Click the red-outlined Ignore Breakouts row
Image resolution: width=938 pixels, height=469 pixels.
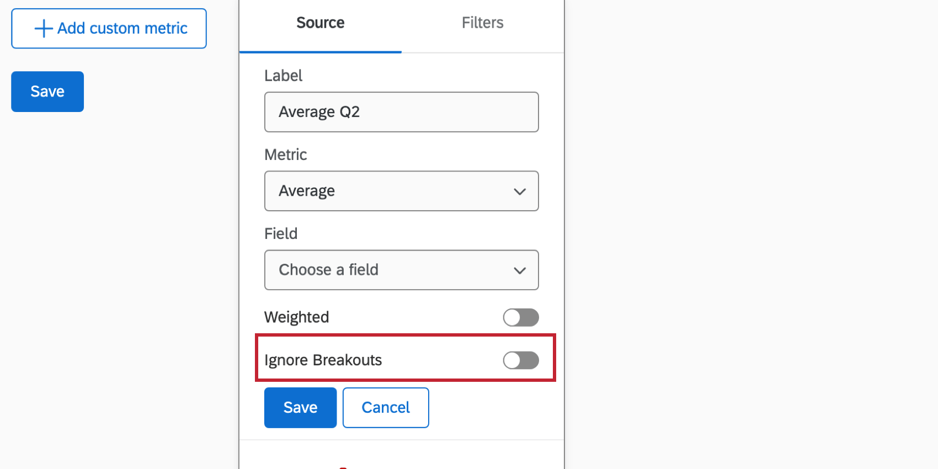[x=405, y=358]
